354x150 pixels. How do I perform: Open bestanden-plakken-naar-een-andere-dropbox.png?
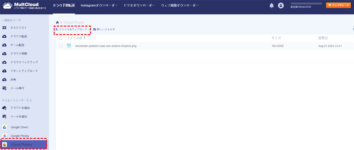[x=106, y=46]
